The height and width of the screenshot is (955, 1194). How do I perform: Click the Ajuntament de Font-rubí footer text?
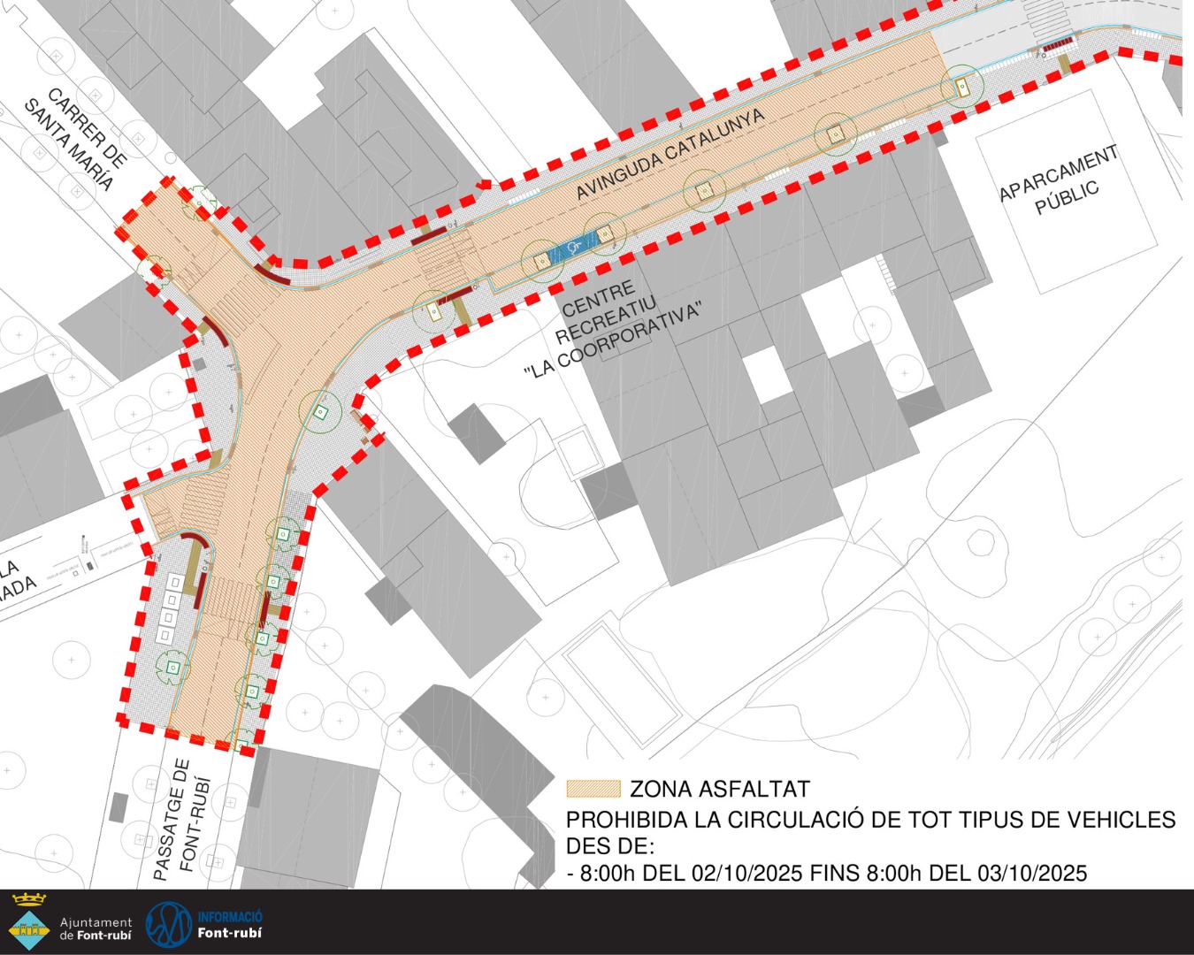[96, 928]
